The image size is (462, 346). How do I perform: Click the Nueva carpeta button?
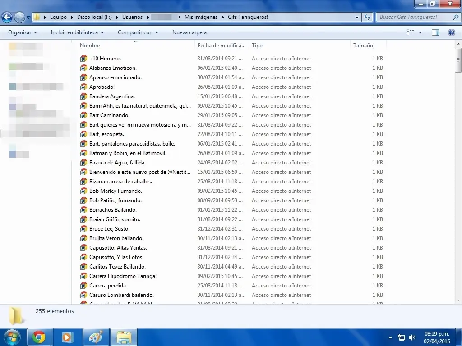click(189, 32)
